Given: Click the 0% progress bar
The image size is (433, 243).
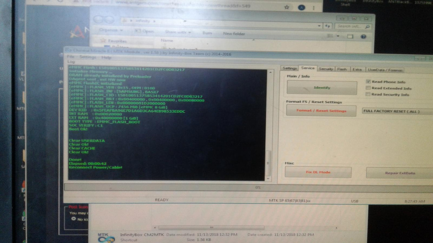Looking at the screenshot, I should [x=249, y=187].
